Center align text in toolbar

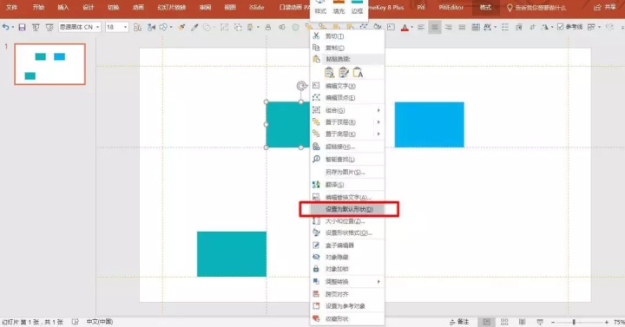[x=435, y=27]
